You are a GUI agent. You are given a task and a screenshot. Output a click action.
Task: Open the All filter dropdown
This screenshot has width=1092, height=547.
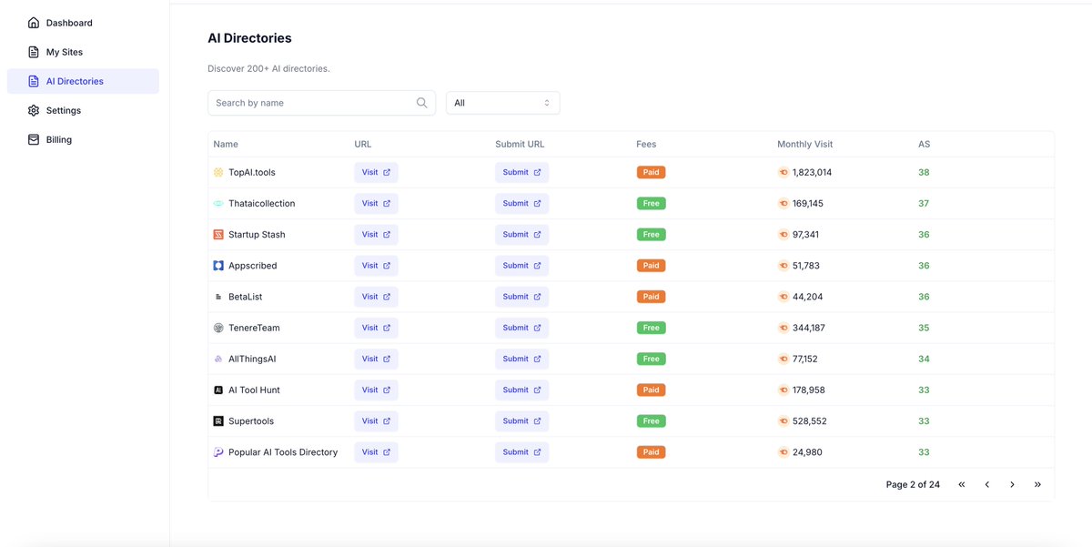pyautogui.click(x=502, y=103)
